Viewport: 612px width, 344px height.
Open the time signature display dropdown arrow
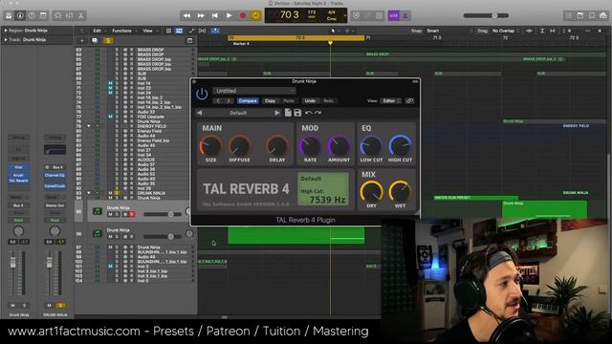pyautogui.click(x=344, y=15)
